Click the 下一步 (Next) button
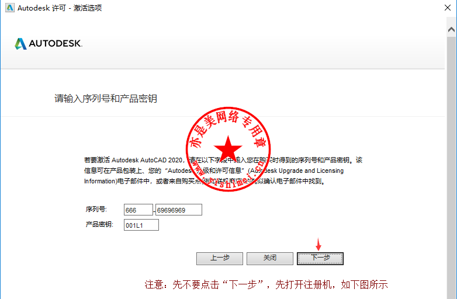 pos(320,258)
